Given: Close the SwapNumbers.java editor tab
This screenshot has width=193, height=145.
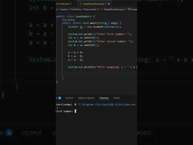Looking at the screenshot, I should 109,4.
